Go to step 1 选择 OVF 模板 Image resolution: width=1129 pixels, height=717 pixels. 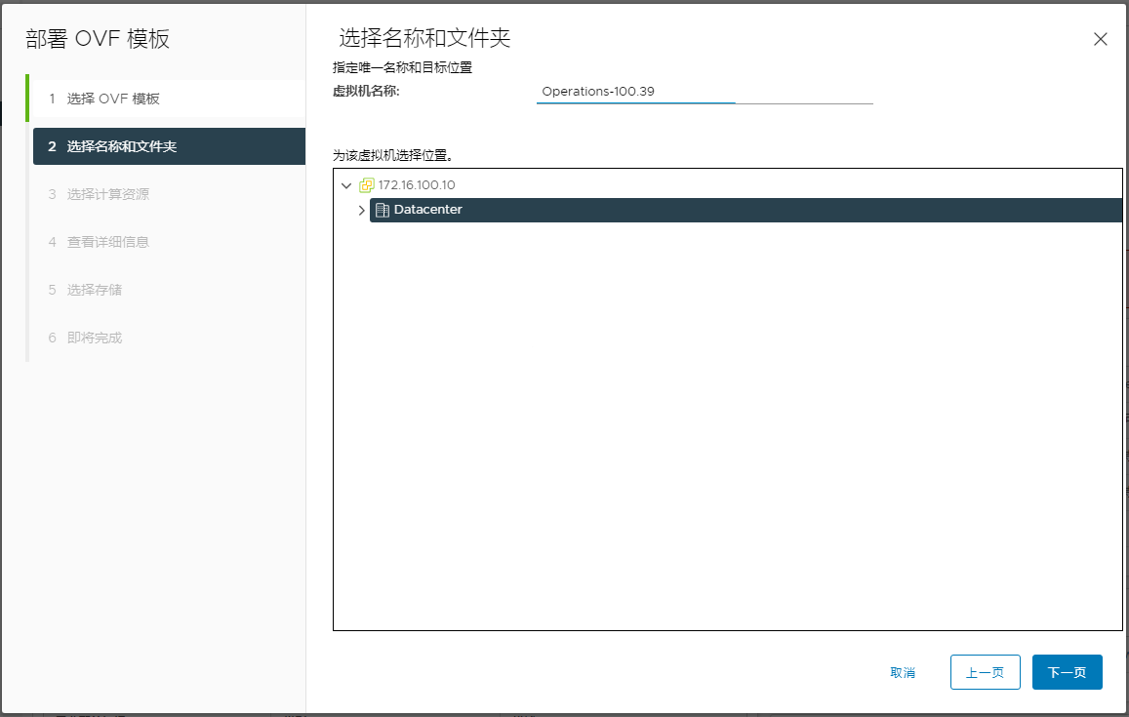pyautogui.click(x=113, y=99)
